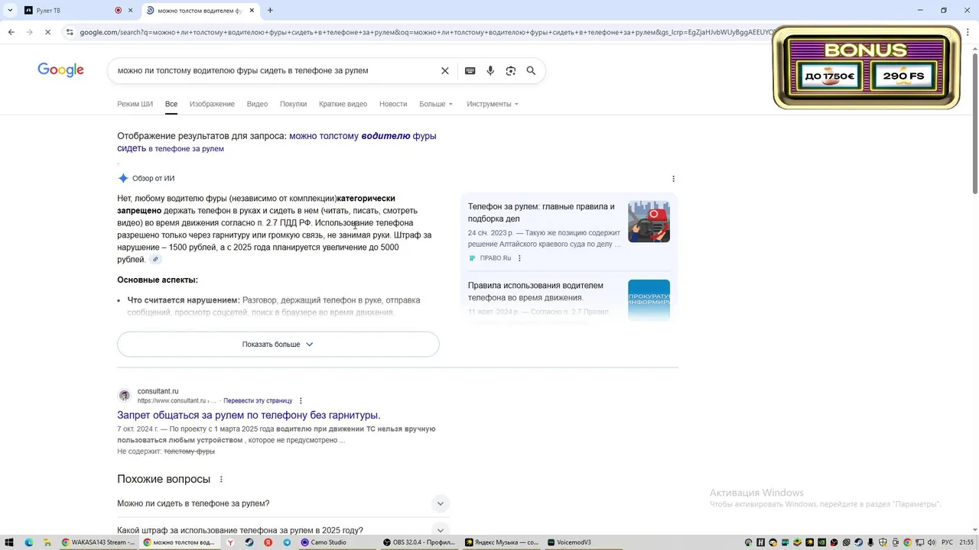Click the consultant.ru site name text

[158, 391]
